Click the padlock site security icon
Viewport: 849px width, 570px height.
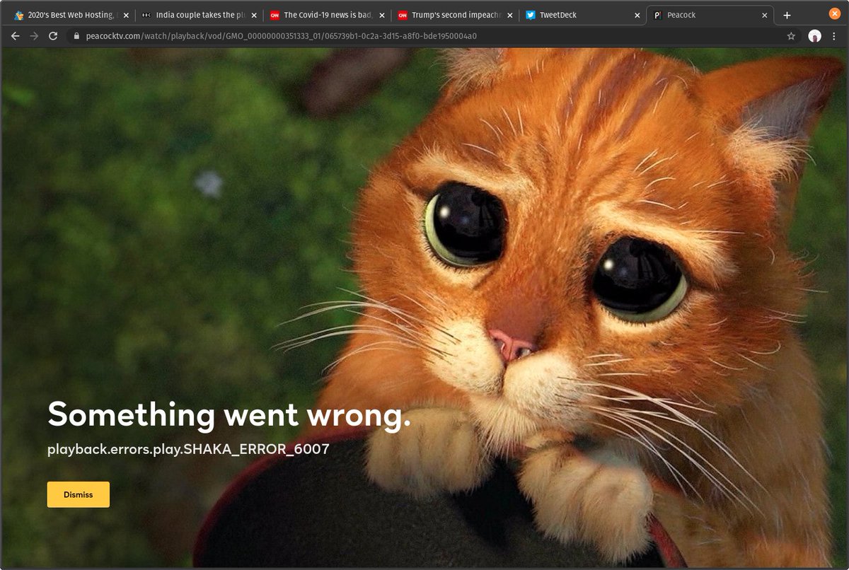pyautogui.click(x=76, y=36)
